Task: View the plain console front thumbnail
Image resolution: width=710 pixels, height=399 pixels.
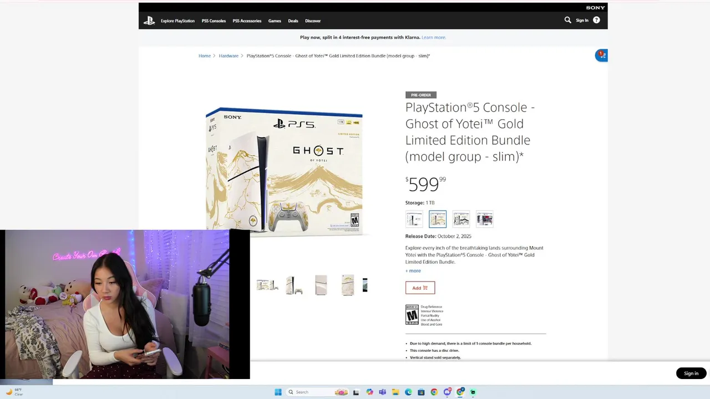Action: click(321, 285)
